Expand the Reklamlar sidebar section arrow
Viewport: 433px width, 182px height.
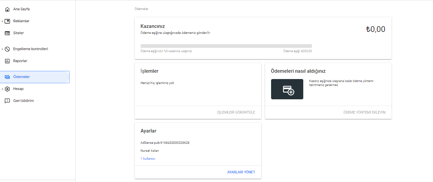tap(2, 21)
